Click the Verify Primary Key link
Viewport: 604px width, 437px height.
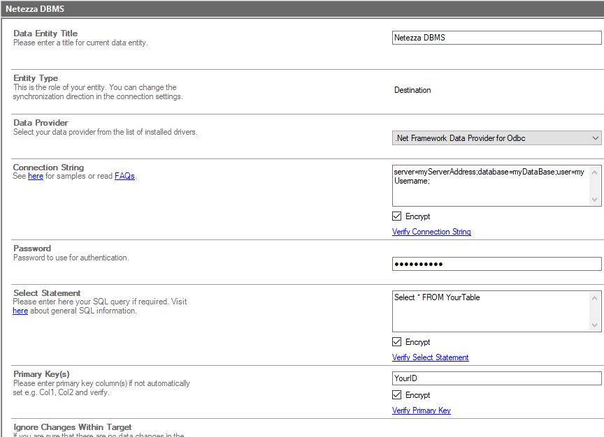tap(421, 410)
